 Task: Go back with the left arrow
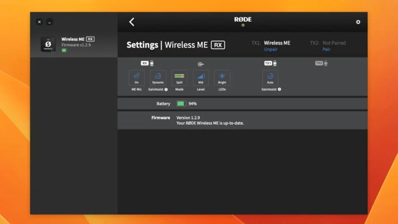(x=132, y=22)
